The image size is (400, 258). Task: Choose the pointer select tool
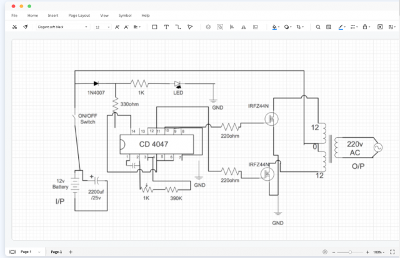point(190,27)
